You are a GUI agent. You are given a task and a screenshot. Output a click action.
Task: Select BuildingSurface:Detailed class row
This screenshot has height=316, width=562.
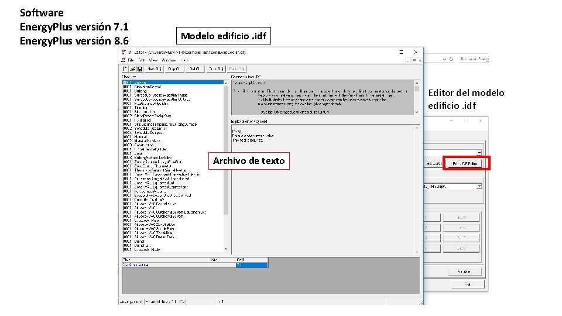pyautogui.click(x=173, y=157)
